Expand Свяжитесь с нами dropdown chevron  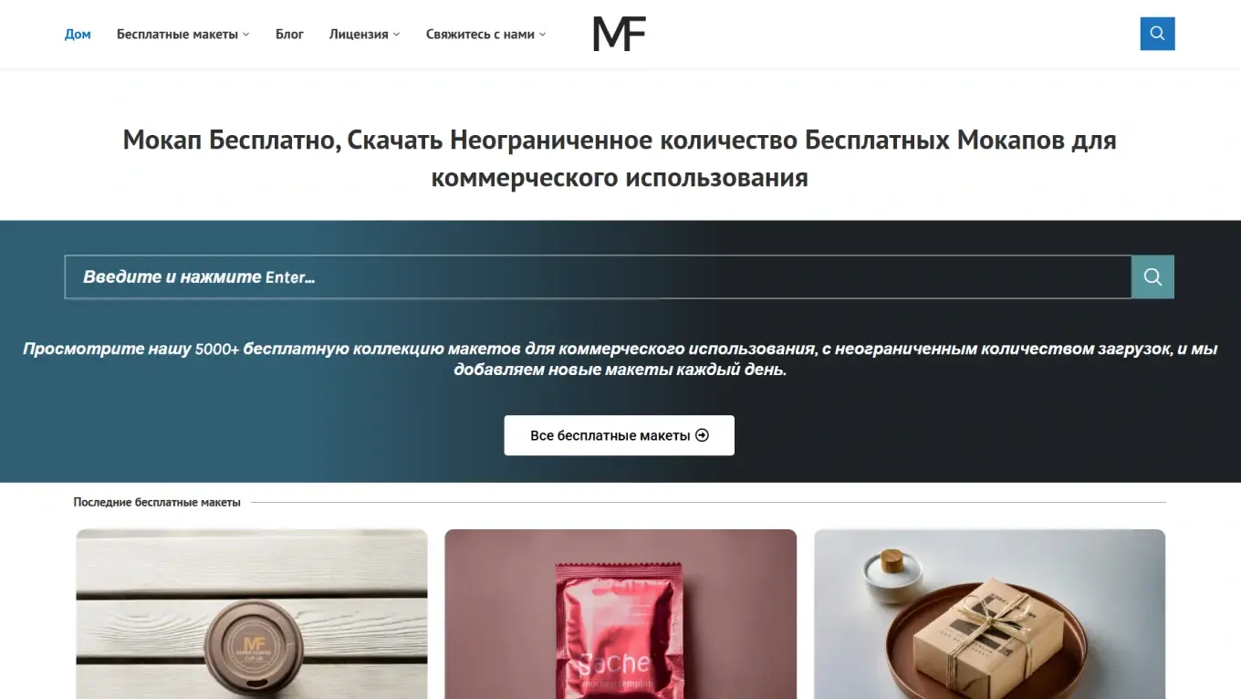click(542, 35)
